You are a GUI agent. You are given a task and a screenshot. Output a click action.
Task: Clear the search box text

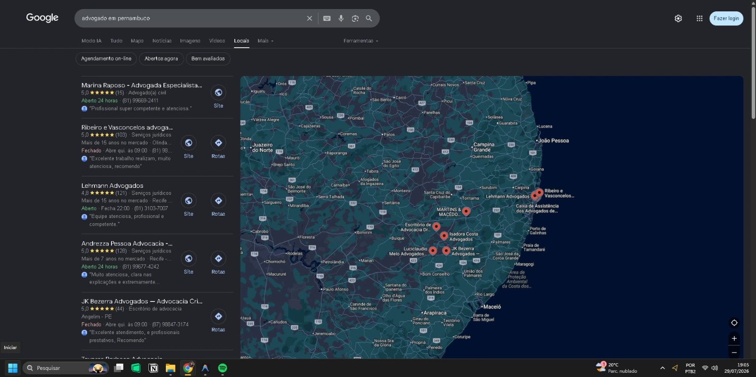click(309, 18)
